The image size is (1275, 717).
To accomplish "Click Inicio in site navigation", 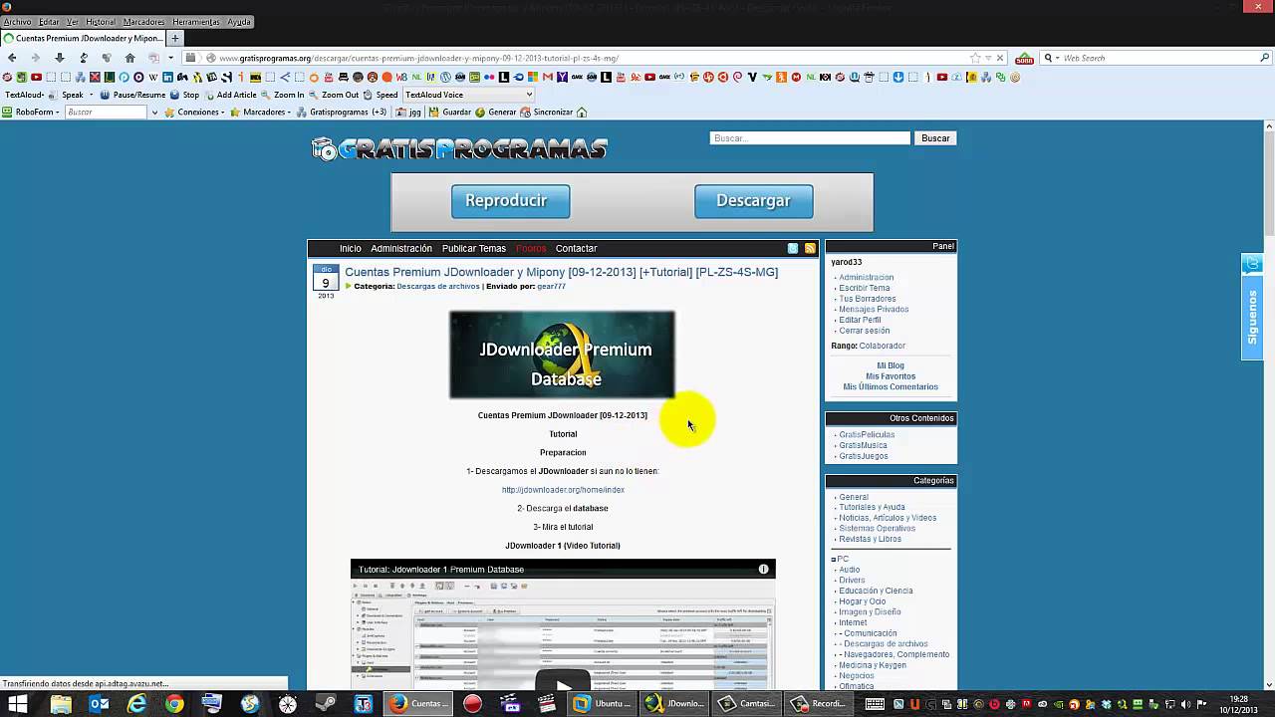I will [350, 249].
